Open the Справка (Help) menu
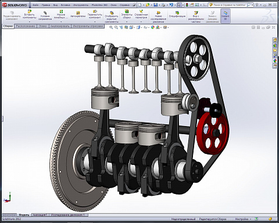 coord(124,5)
